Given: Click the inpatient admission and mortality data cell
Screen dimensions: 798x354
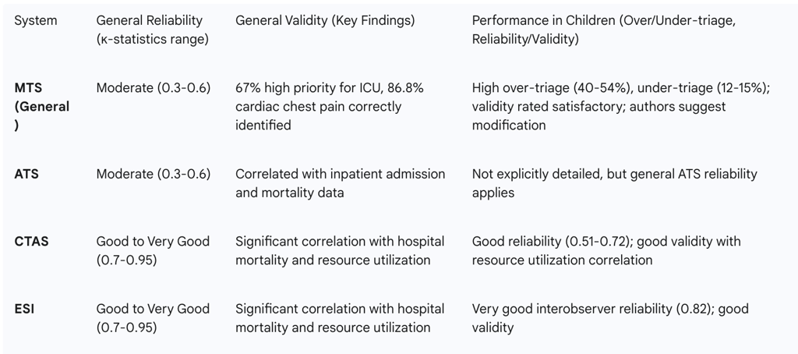Looking at the screenshot, I should [x=340, y=183].
